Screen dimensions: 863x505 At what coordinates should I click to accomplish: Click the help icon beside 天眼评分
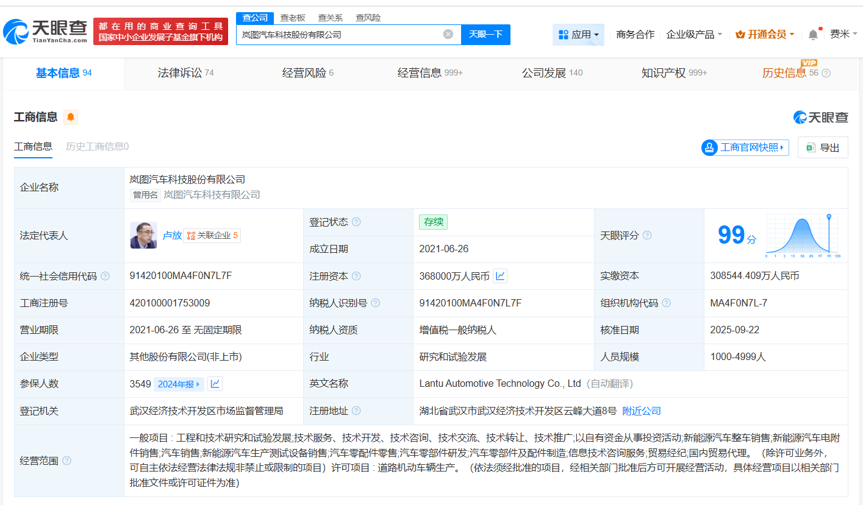tap(648, 235)
